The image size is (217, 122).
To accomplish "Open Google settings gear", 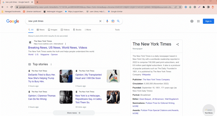I will pos(192,21).
